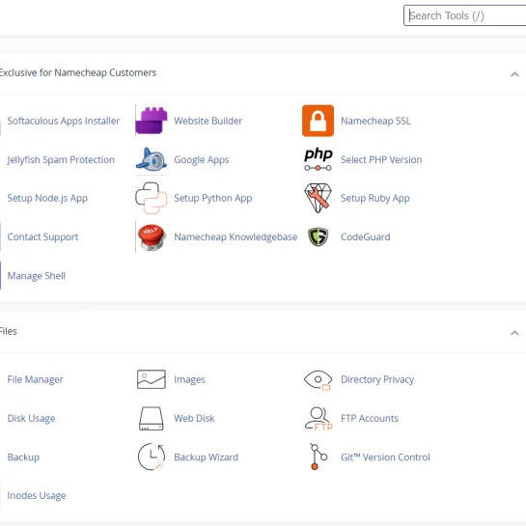Collapse the Exclusive for Namecheap Customers section
The image size is (526, 526).
[514, 74]
